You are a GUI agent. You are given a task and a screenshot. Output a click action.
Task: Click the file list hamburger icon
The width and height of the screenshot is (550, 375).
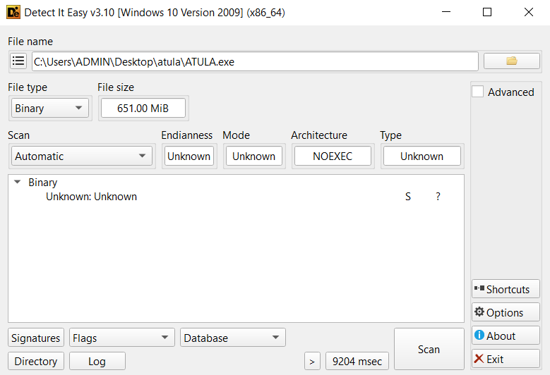point(18,61)
